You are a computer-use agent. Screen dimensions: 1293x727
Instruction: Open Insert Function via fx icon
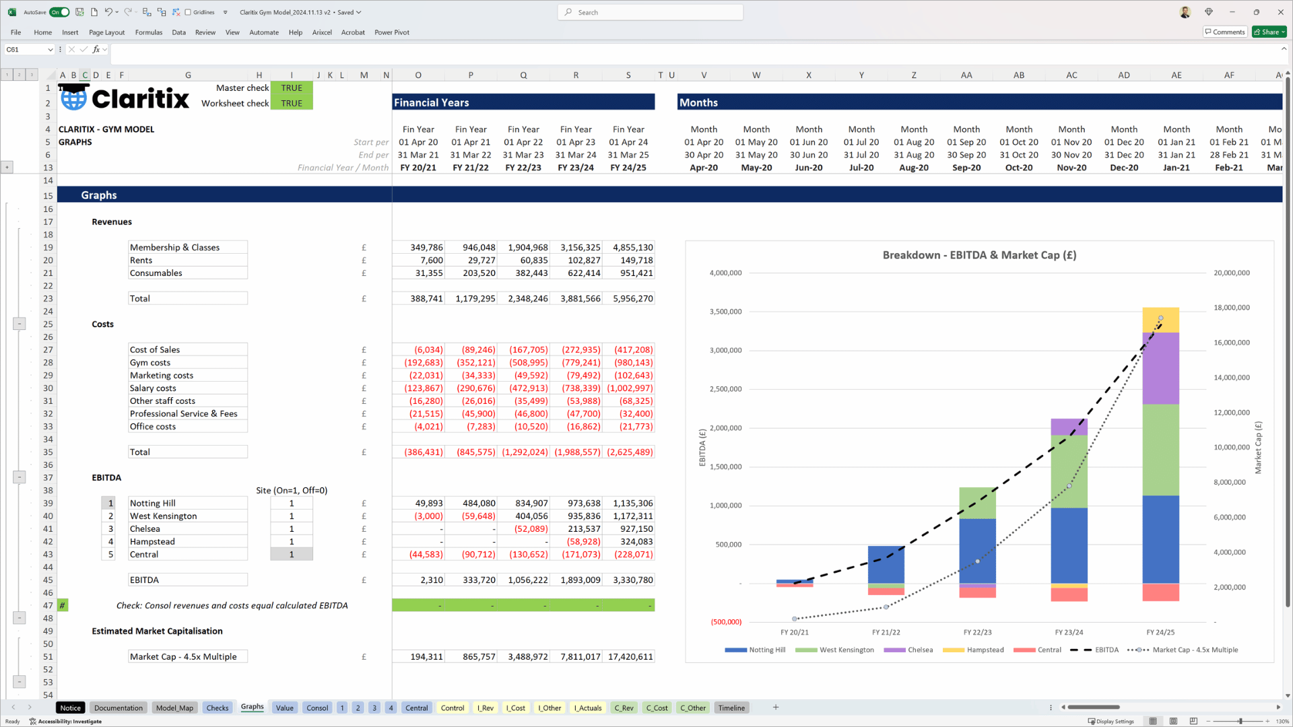(x=96, y=49)
